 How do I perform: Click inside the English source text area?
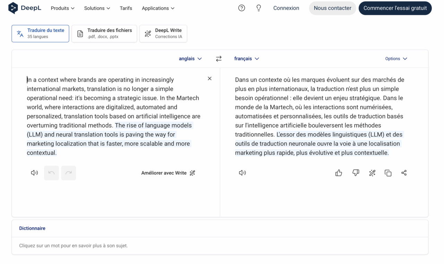tap(114, 116)
